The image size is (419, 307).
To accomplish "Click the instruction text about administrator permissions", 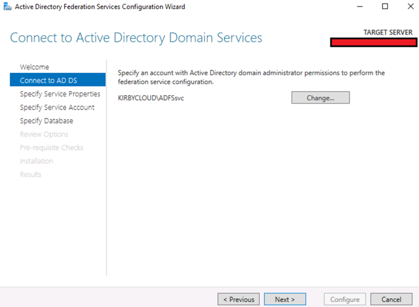I will tap(251, 77).
